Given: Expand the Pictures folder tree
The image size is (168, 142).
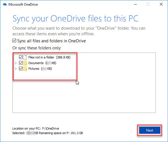Looking at the screenshot, I should click(16, 69).
